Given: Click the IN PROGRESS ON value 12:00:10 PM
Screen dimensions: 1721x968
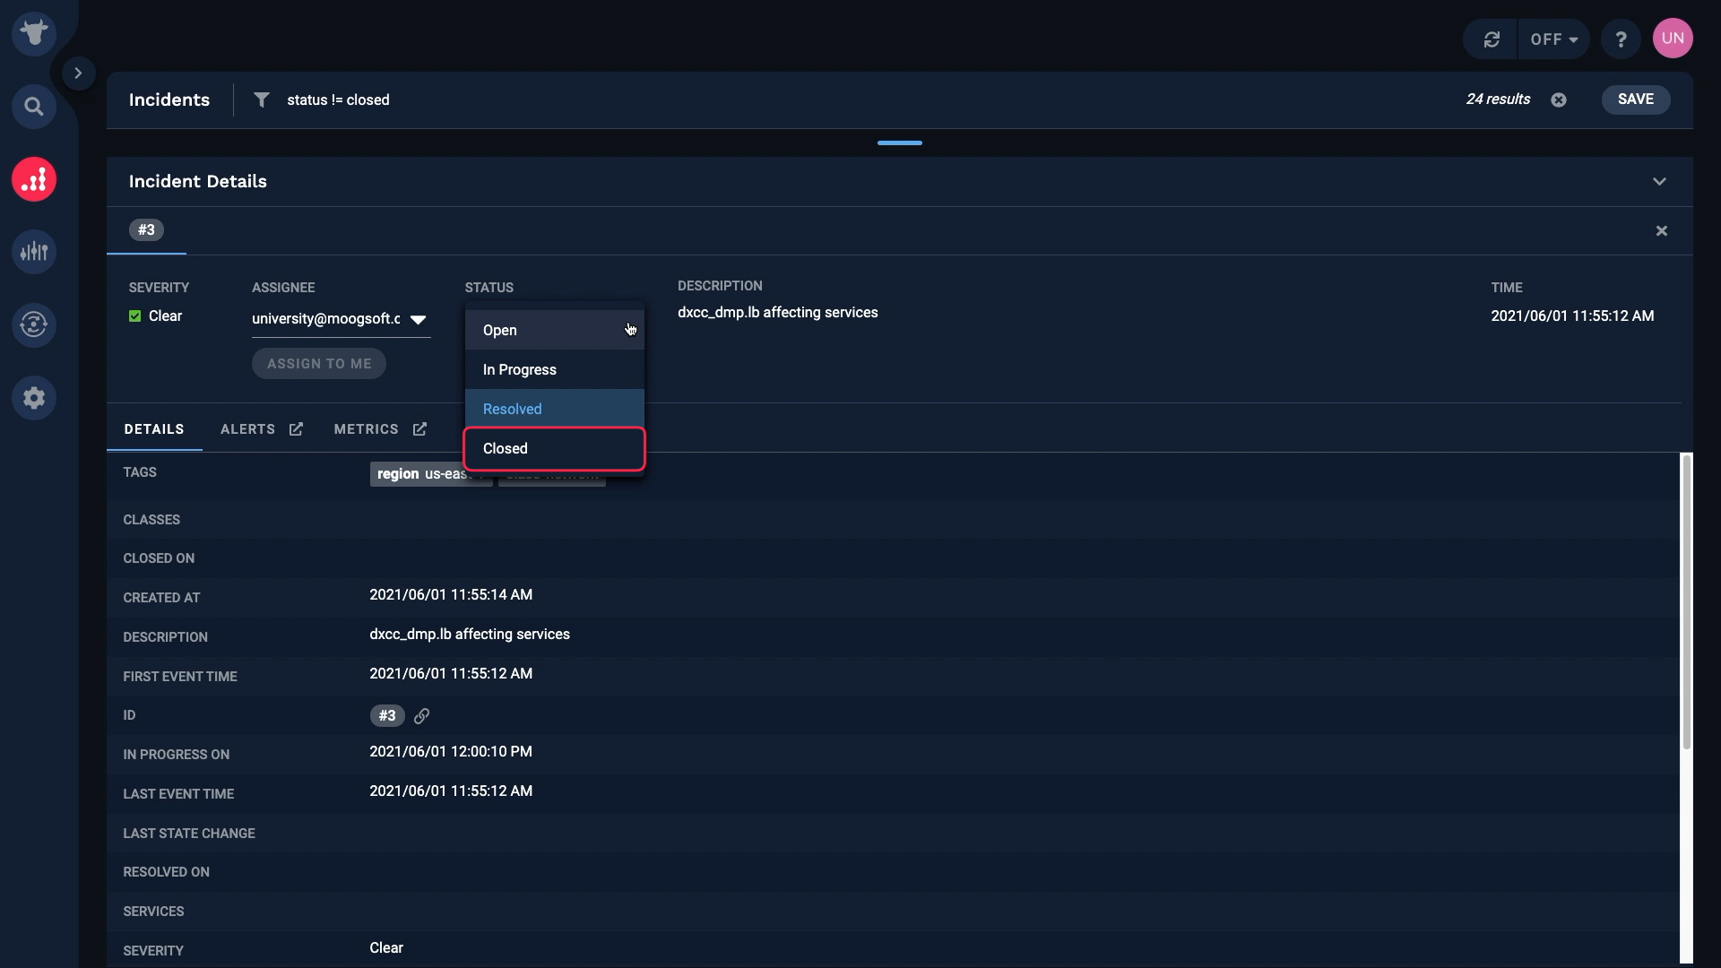Looking at the screenshot, I should click(x=451, y=752).
